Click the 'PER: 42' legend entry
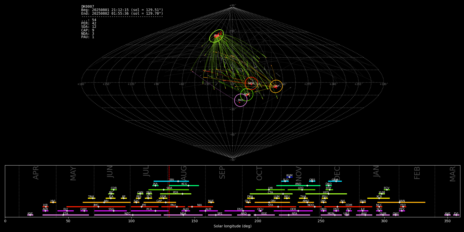The width and height of the screenshot is (464, 232). [89, 23]
